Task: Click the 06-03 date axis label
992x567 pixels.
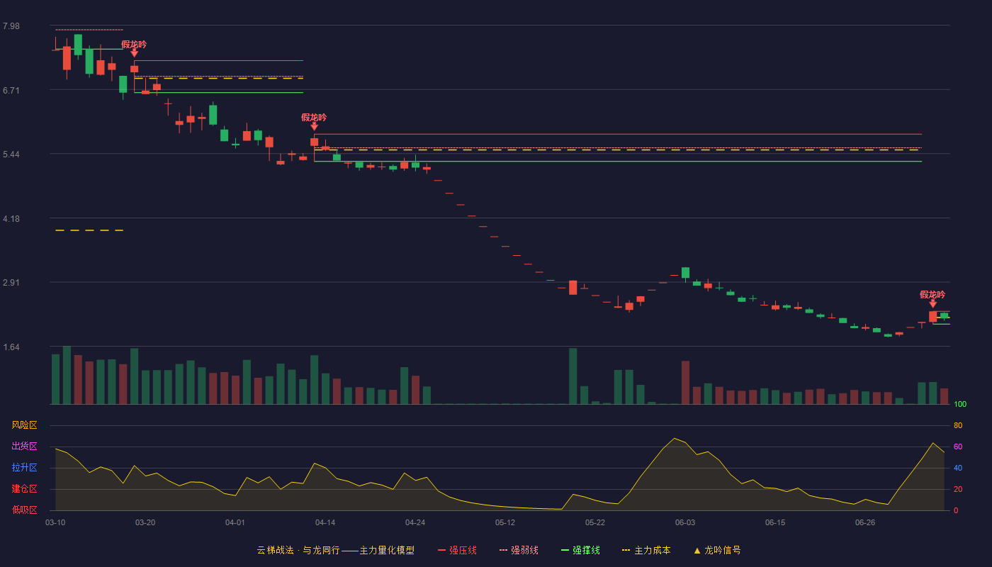Action: pos(685,522)
